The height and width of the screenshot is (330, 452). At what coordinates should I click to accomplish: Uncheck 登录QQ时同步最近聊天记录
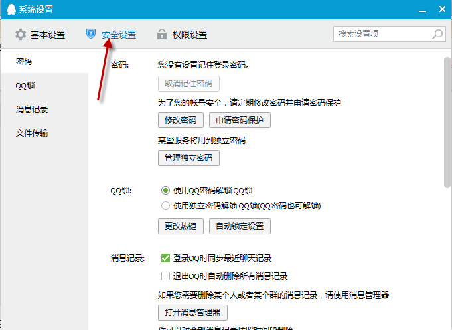point(165,258)
